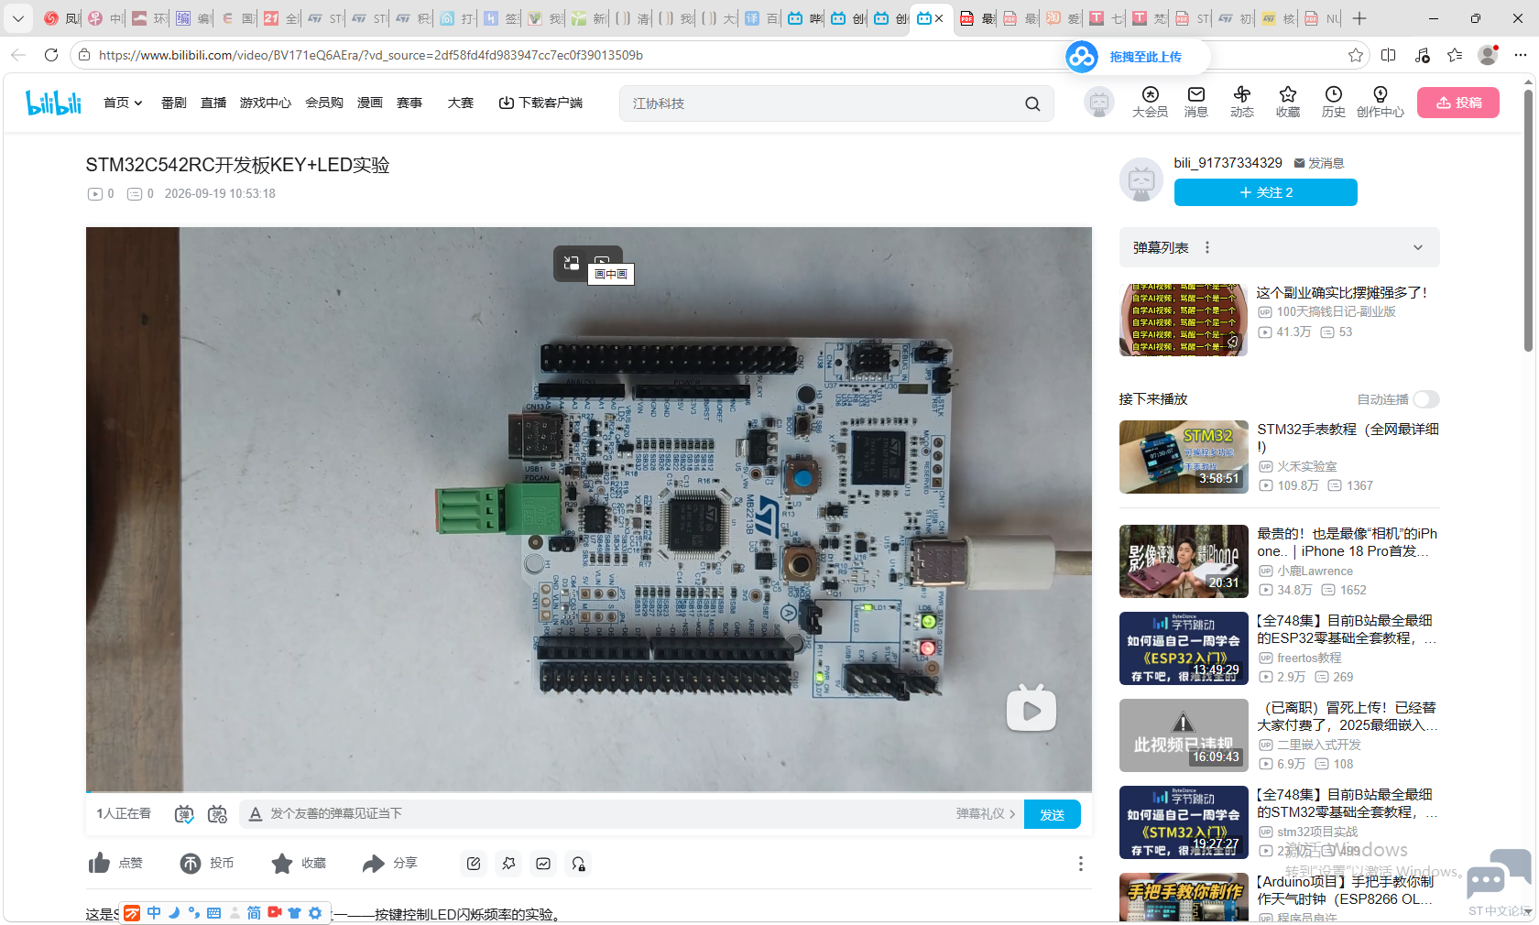The height and width of the screenshot is (925, 1539).
Task: Open the 直播 nav item
Action: coord(213,103)
